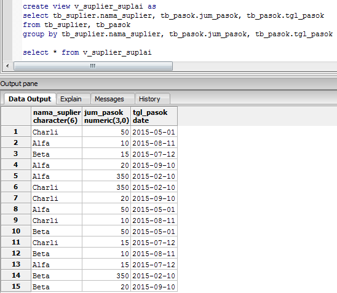Click jum_pasok value 350 in row 5
This screenshot has width=337, height=293.
pos(106,176)
